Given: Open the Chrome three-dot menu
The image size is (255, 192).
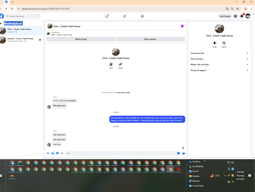Looking at the screenshot, I should (251, 9).
